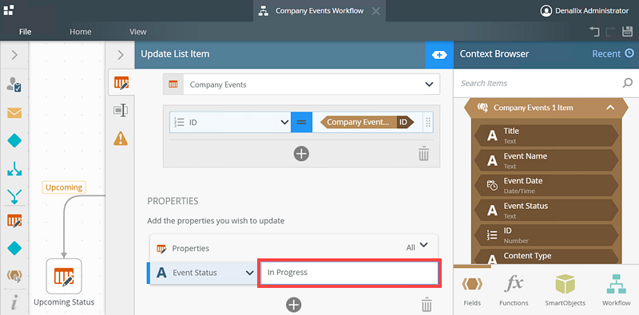Viewport: 639px width, 315px height.
Task: Open the All properties dropdown
Action: (417, 246)
